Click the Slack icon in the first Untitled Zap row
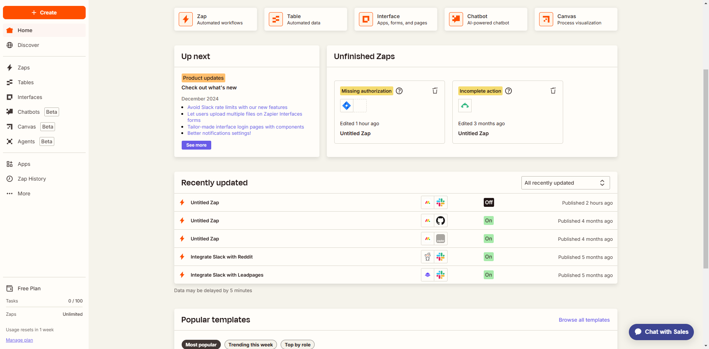This screenshot has height=349, width=709. tap(441, 202)
